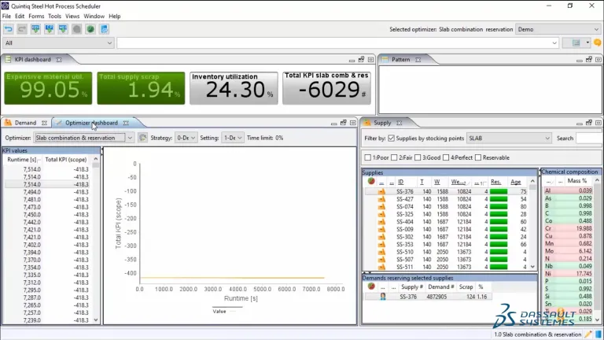The width and height of the screenshot is (604, 340).
Task: Click the Supplies table scroll down arrow
Action: (532, 267)
